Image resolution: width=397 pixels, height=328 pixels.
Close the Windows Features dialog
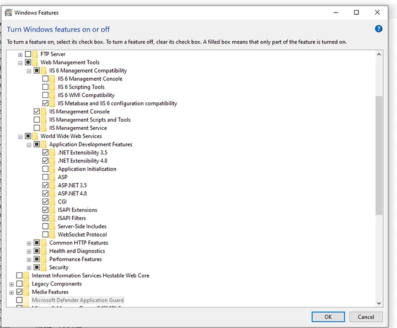click(377, 12)
